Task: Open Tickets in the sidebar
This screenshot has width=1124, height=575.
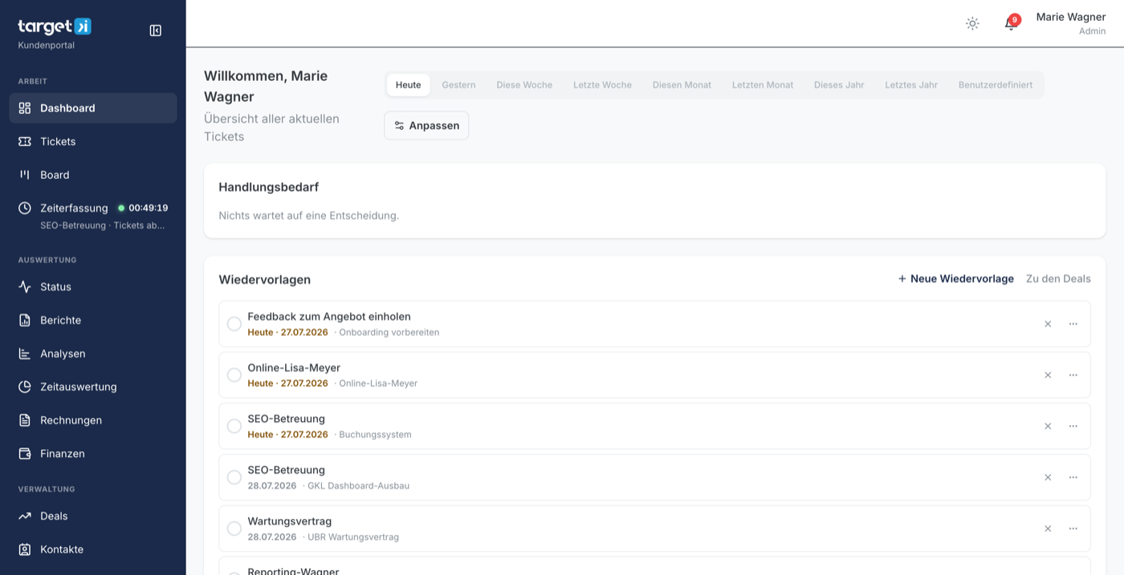Action: tap(93, 142)
